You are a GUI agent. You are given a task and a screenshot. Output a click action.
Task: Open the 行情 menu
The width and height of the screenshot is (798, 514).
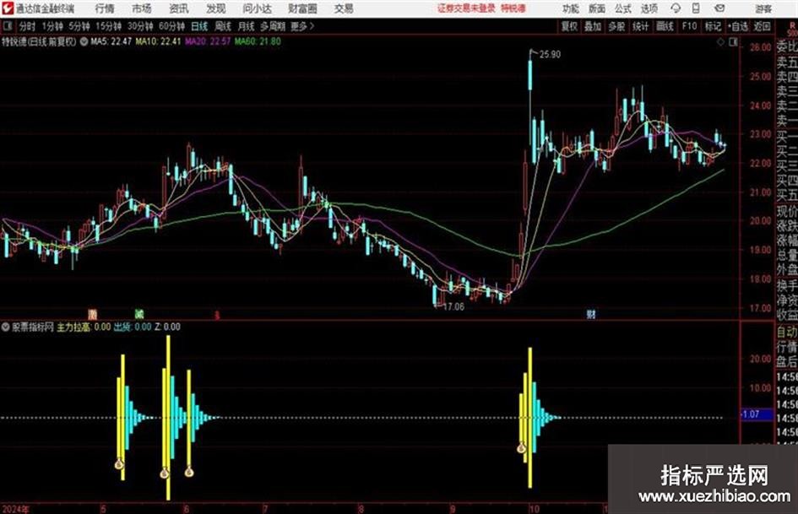[105, 8]
